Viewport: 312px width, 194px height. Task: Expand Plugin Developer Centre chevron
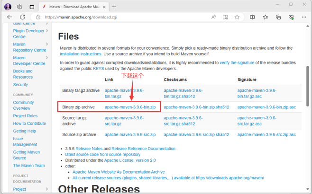[x=47, y=31]
